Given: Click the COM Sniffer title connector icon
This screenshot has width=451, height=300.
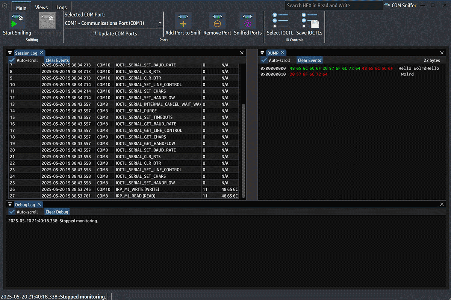Looking at the screenshot, I should pos(387,5).
